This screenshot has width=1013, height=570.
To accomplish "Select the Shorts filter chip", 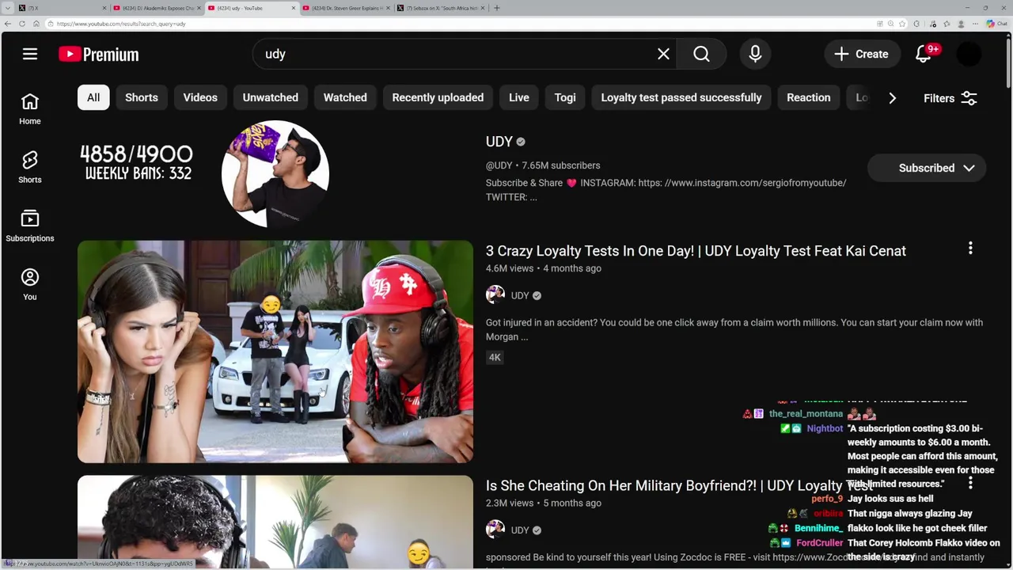I will 142,97.
